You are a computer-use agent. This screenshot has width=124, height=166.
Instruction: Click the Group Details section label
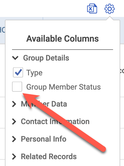46,58
